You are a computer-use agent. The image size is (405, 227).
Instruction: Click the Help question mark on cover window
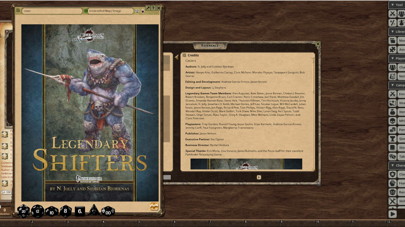tap(153, 8)
